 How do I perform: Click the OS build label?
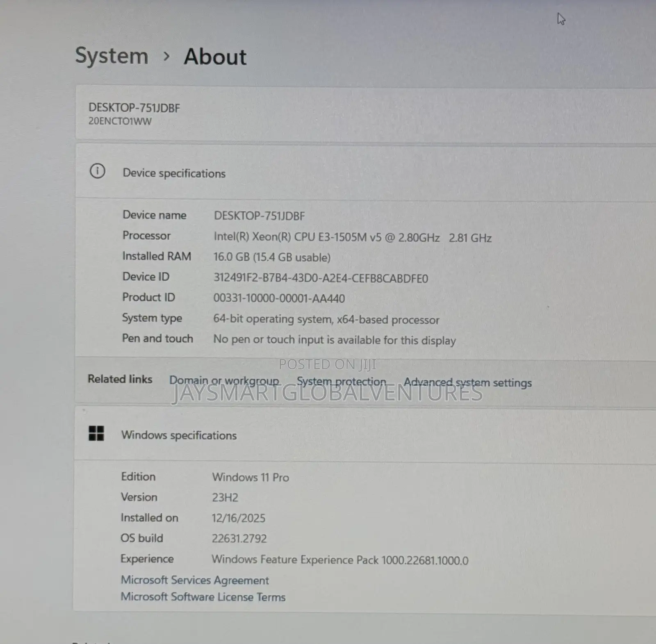click(x=141, y=538)
